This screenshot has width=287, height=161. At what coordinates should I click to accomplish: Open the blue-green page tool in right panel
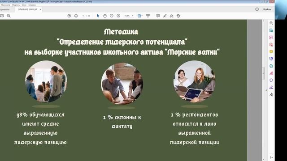tap(271, 66)
